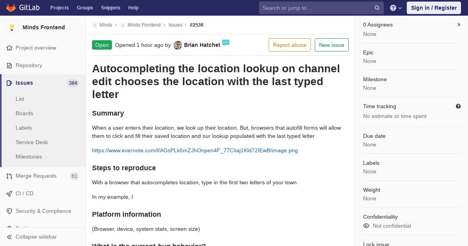Open the Groups menu
Viewport: 468px width, 246px height.
tap(85, 8)
